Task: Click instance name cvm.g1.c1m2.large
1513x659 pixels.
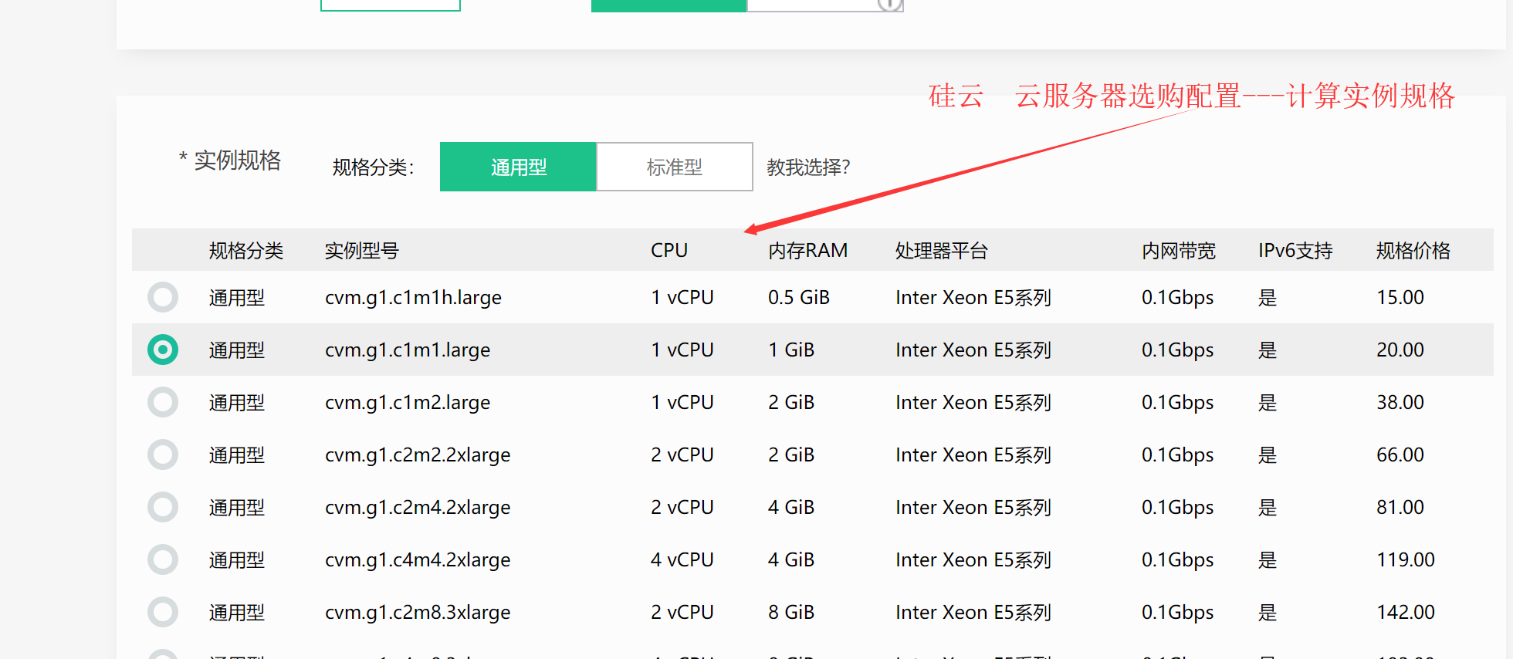Action: 408,403
